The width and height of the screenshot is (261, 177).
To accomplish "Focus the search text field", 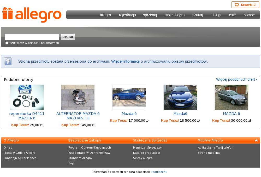I will (x=32, y=37).
